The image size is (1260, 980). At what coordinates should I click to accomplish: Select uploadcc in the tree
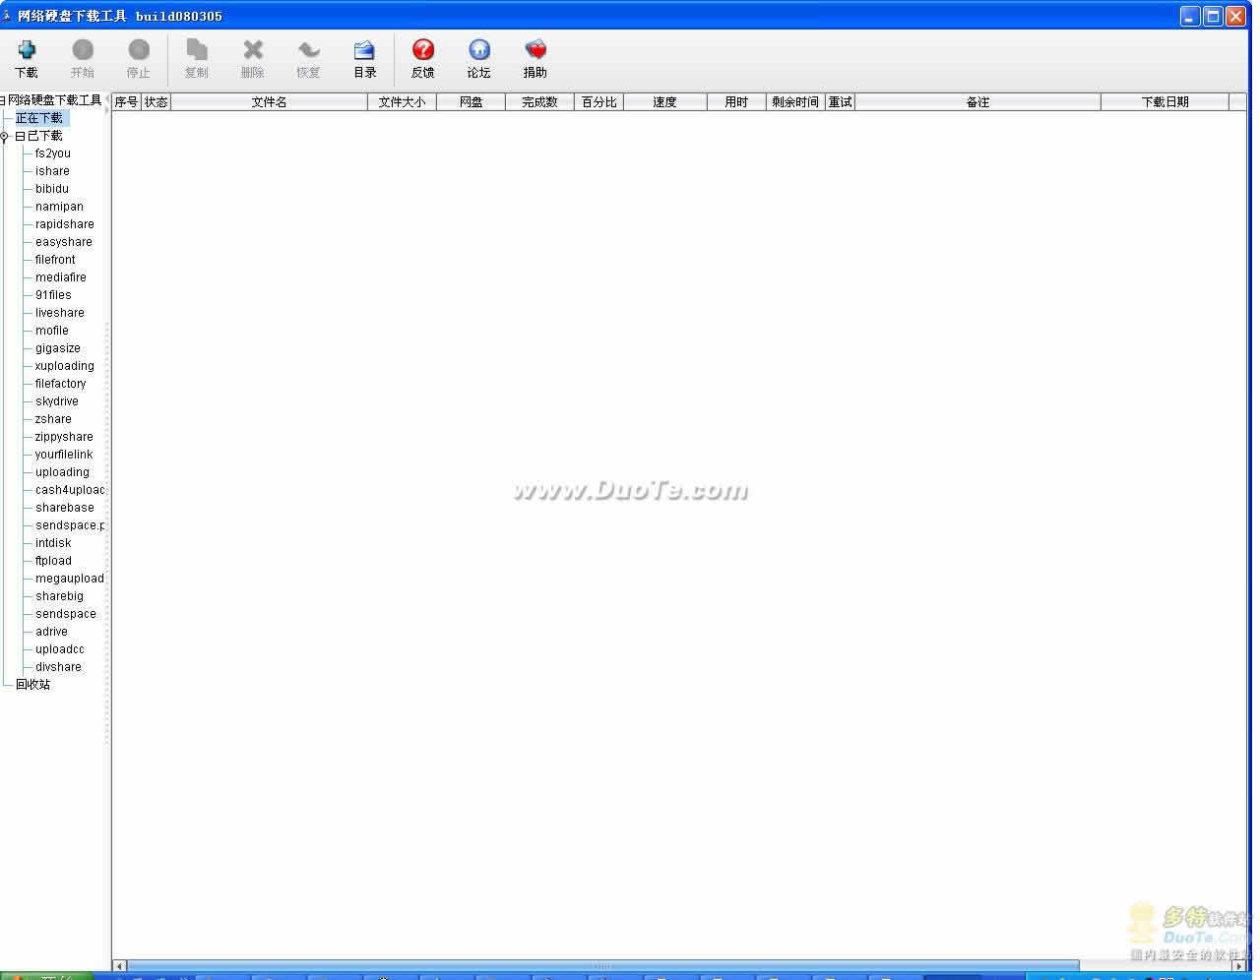pos(60,649)
